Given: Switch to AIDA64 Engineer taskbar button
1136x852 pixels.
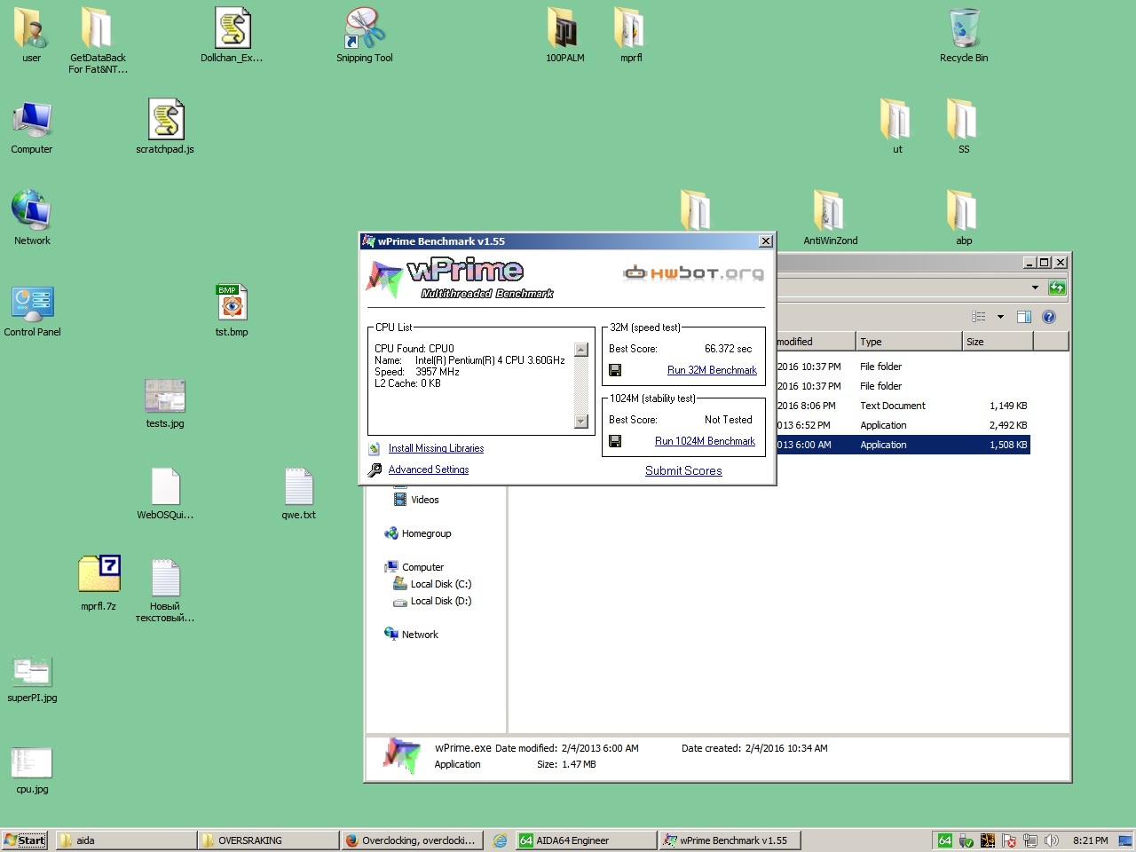Looking at the screenshot, I should click(x=585, y=840).
